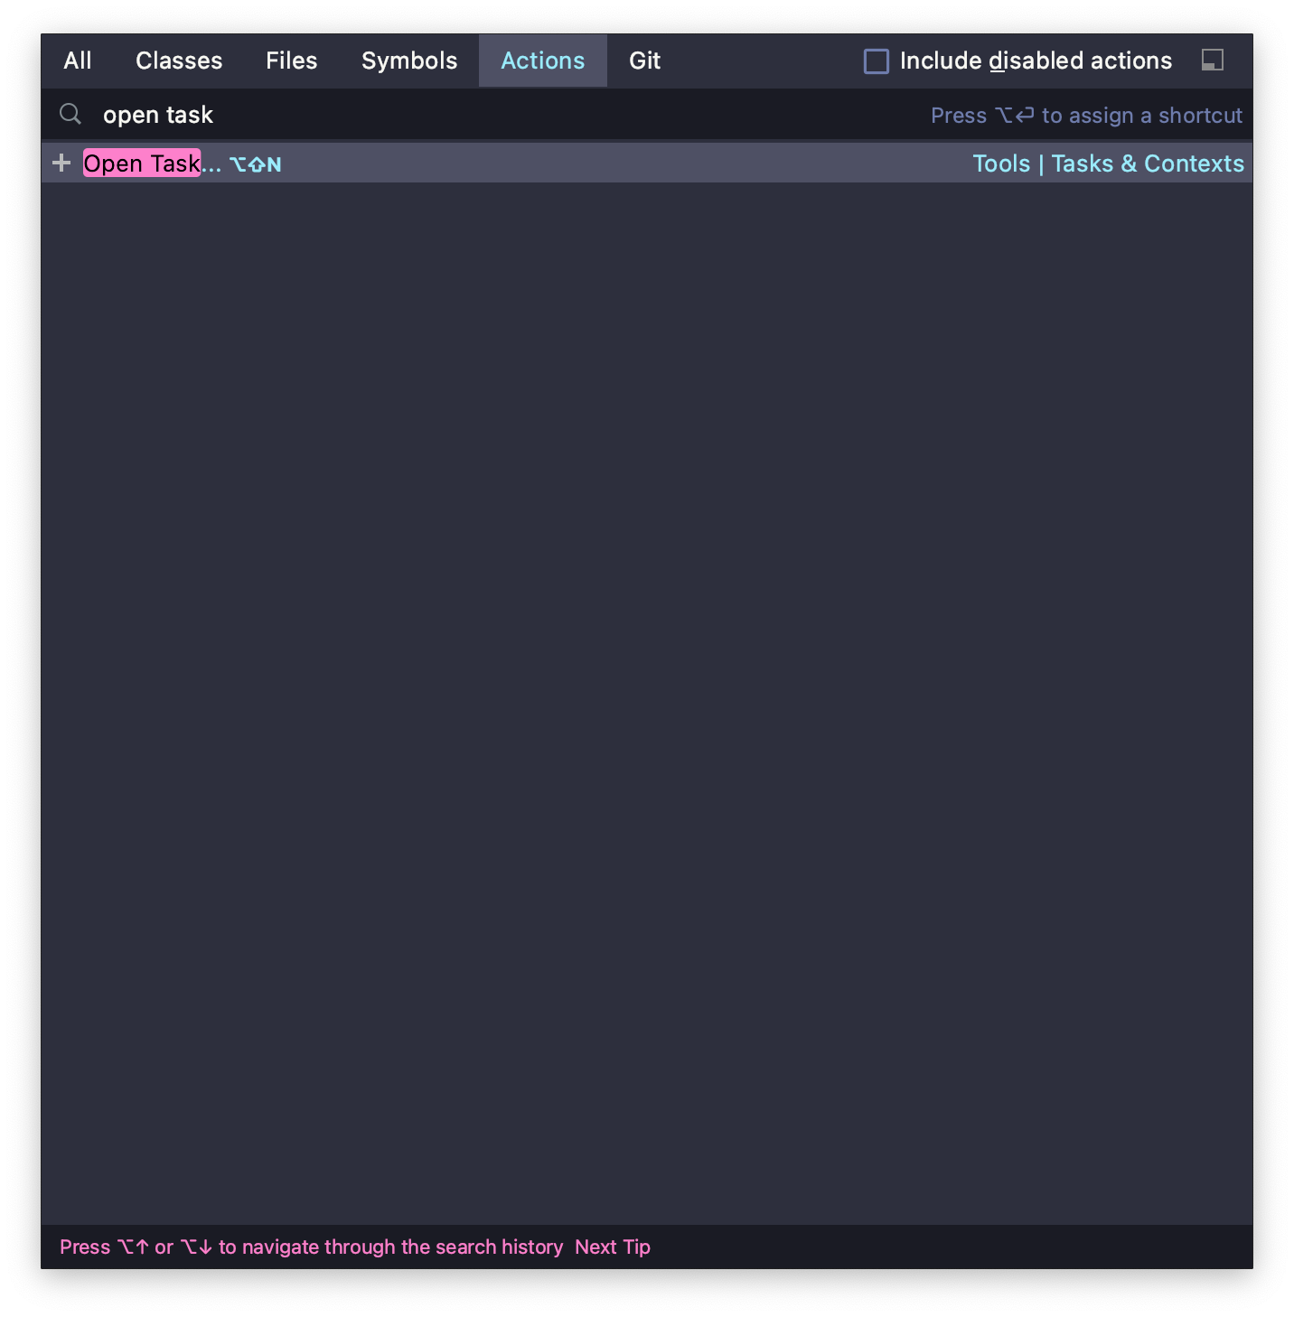Click the search magnifier icon
This screenshot has height=1317, width=1294.
pyautogui.click(x=70, y=114)
